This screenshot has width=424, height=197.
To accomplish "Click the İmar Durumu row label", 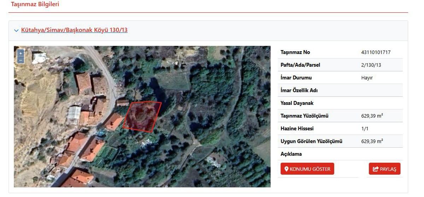I will (x=296, y=77).
